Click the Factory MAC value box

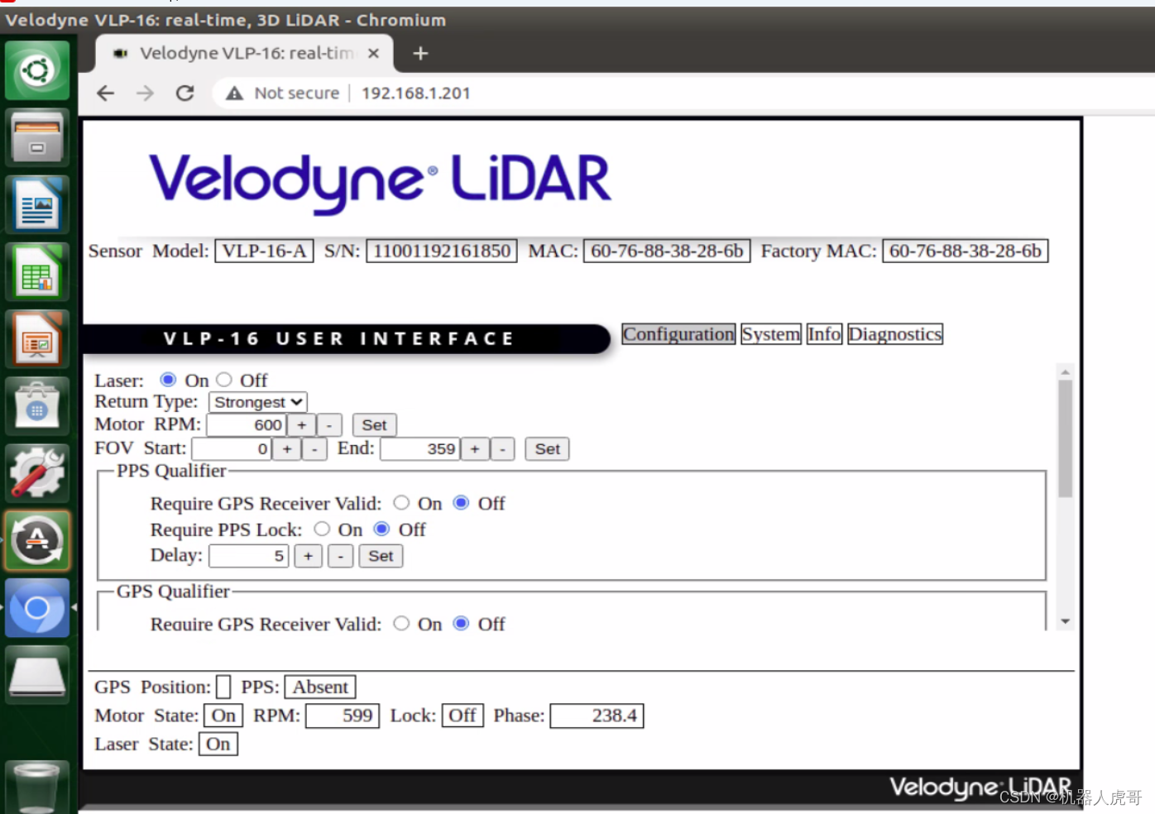pyautogui.click(x=966, y=251)
